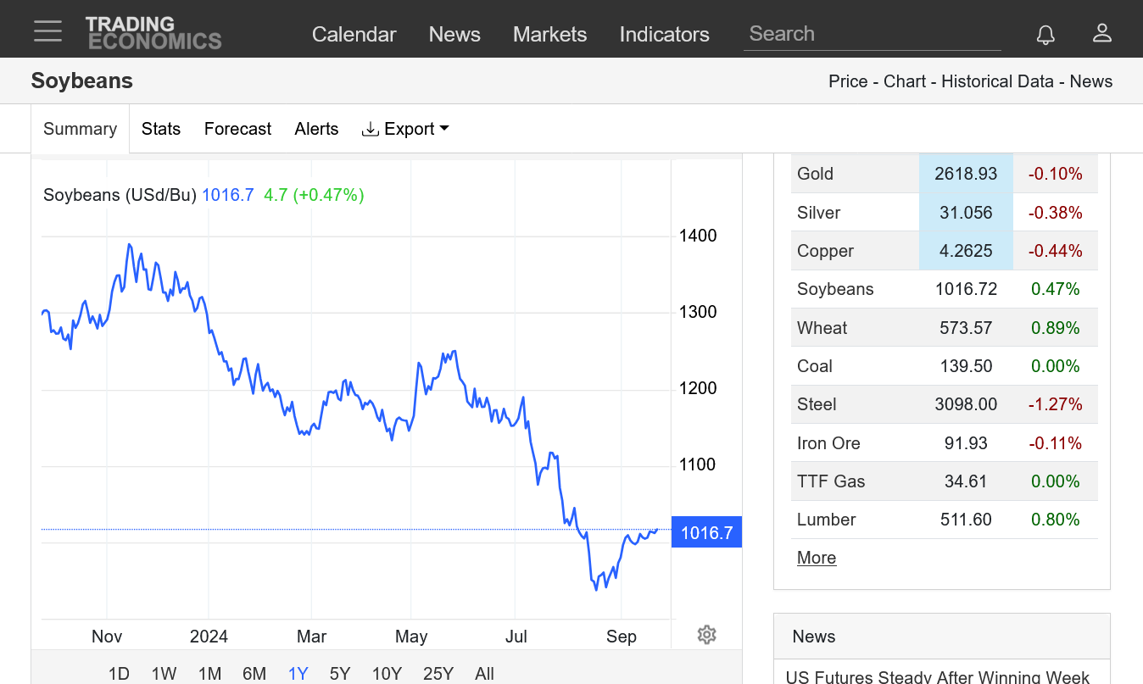This screenshot has width=1143, height=684.
Task: Click into the Search field
Action: point(872,34)
